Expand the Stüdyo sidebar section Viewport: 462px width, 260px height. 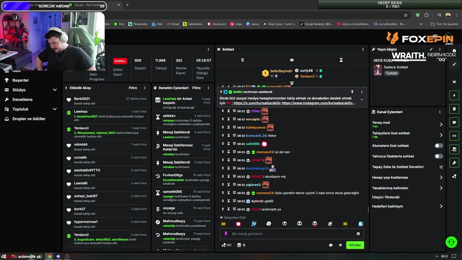coord(55,90)
